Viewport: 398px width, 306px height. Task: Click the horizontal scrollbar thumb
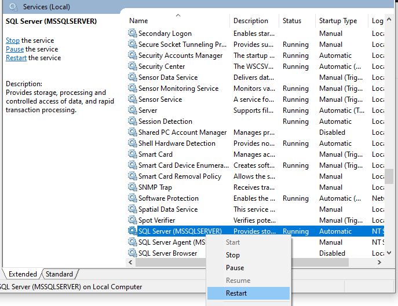(x=242, y=262)
